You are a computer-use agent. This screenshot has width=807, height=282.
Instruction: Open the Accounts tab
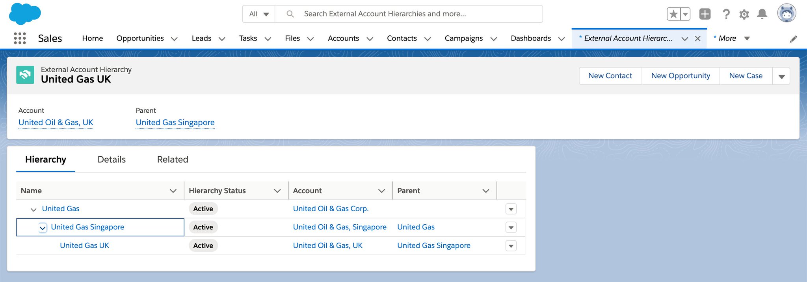point(343,38)
